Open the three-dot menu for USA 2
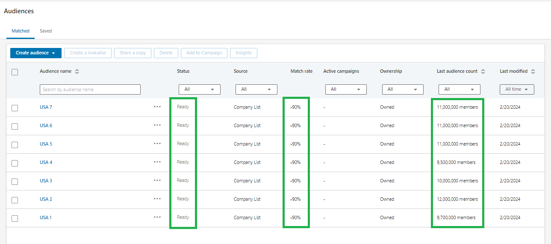The height and width of the screenshot is (244, 551). [157, 199]
